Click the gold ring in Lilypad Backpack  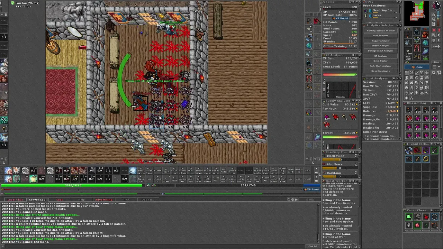pos(426,159)
